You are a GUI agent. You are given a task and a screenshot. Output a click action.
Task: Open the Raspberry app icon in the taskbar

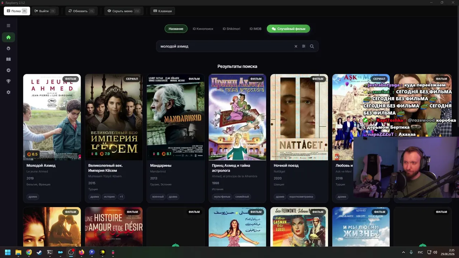(113, 252)
